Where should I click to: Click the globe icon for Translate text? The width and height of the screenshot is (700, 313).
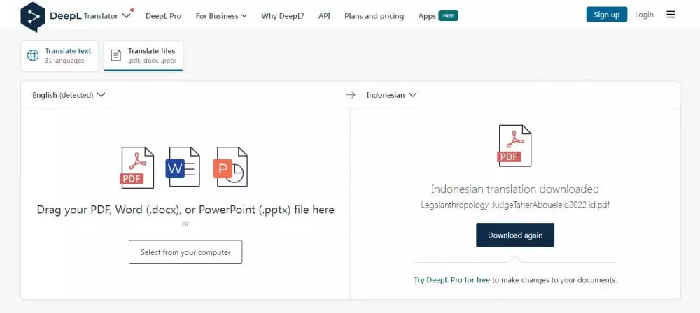click(x=33, y=55)
